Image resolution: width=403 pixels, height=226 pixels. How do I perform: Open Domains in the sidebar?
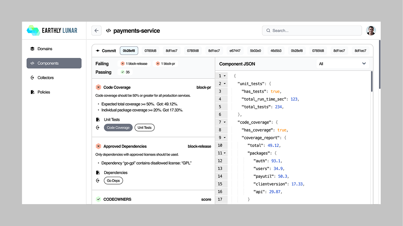tap(54, 49)
